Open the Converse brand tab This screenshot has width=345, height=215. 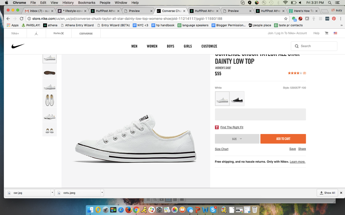[86, 34]
